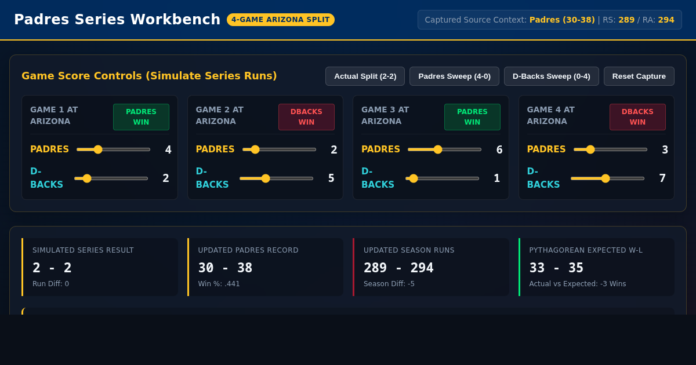Click Actual vs Expected: -3 Wins text

point(578,284)
